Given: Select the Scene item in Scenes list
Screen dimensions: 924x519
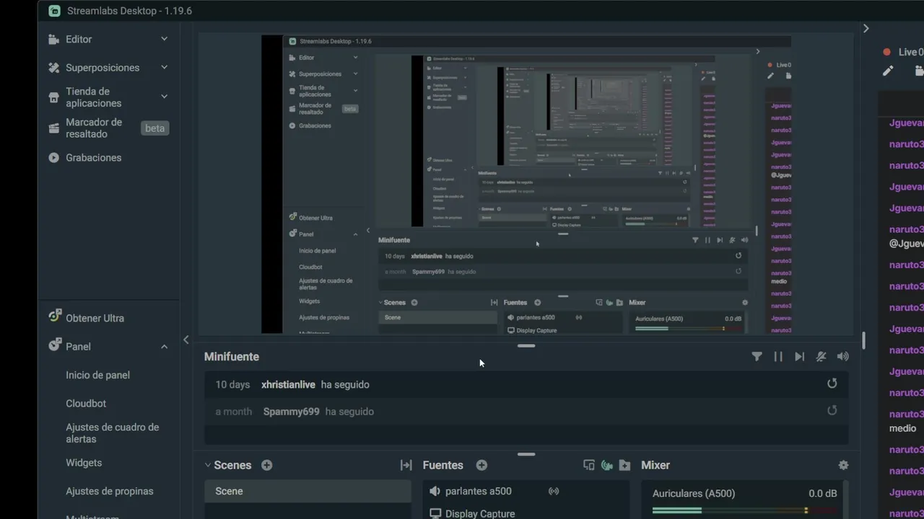Looking at the screenshot, I should point(308,491).
